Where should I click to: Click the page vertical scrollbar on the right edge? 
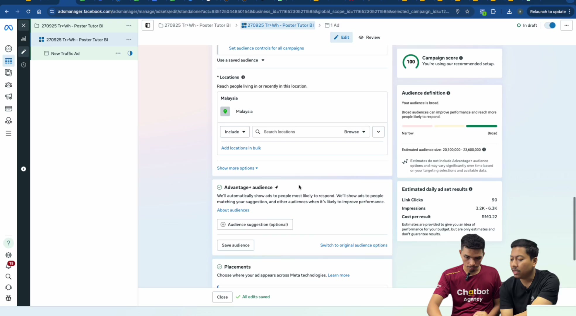tap(574, 229)
